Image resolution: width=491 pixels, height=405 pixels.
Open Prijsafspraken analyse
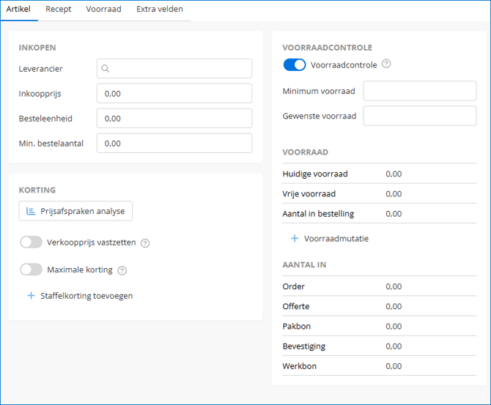(x=75, y=211)
